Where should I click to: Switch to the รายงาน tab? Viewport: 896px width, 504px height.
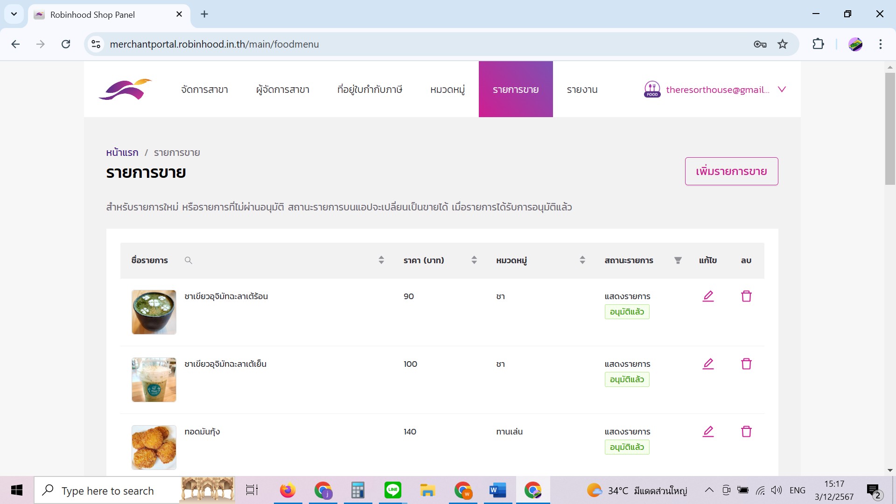[582, 90]
